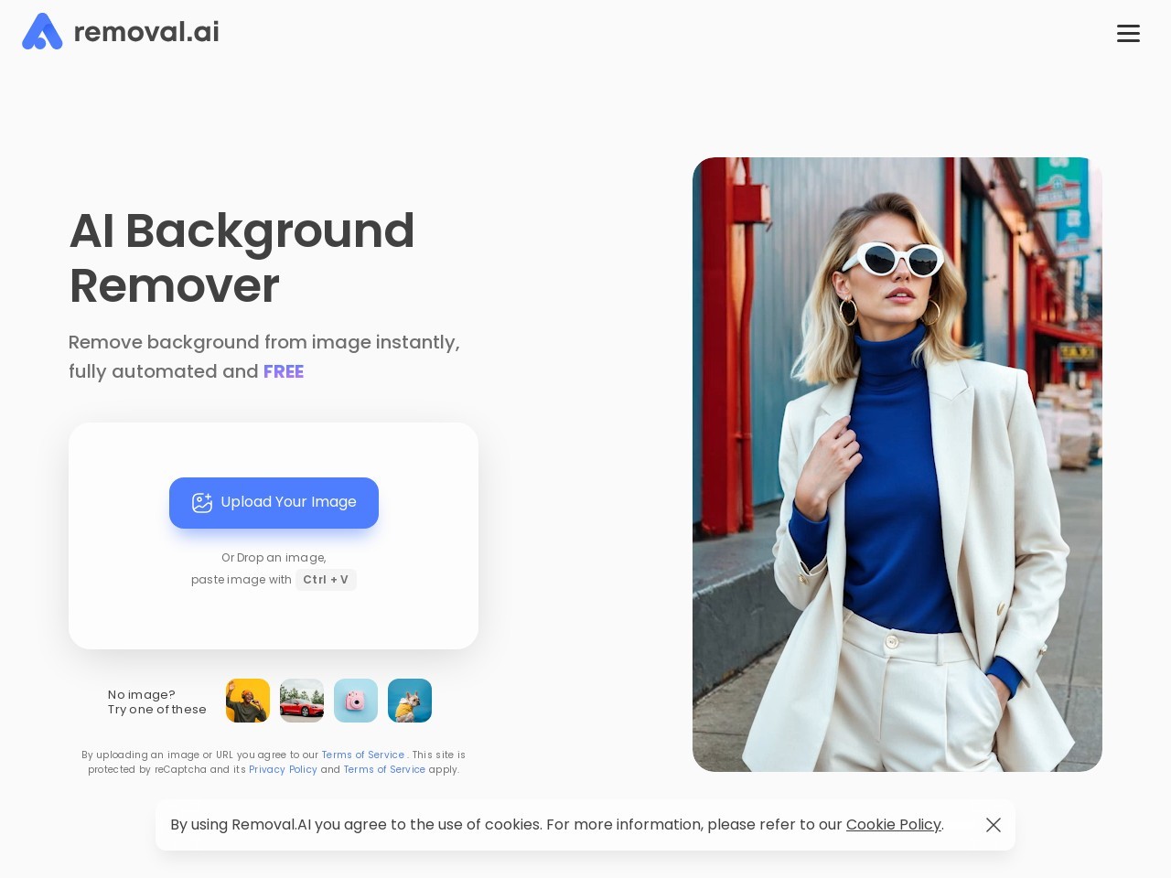Click the purple "FREE" text
Viewport: 1171px width, 878px height.
coord(284,371)
